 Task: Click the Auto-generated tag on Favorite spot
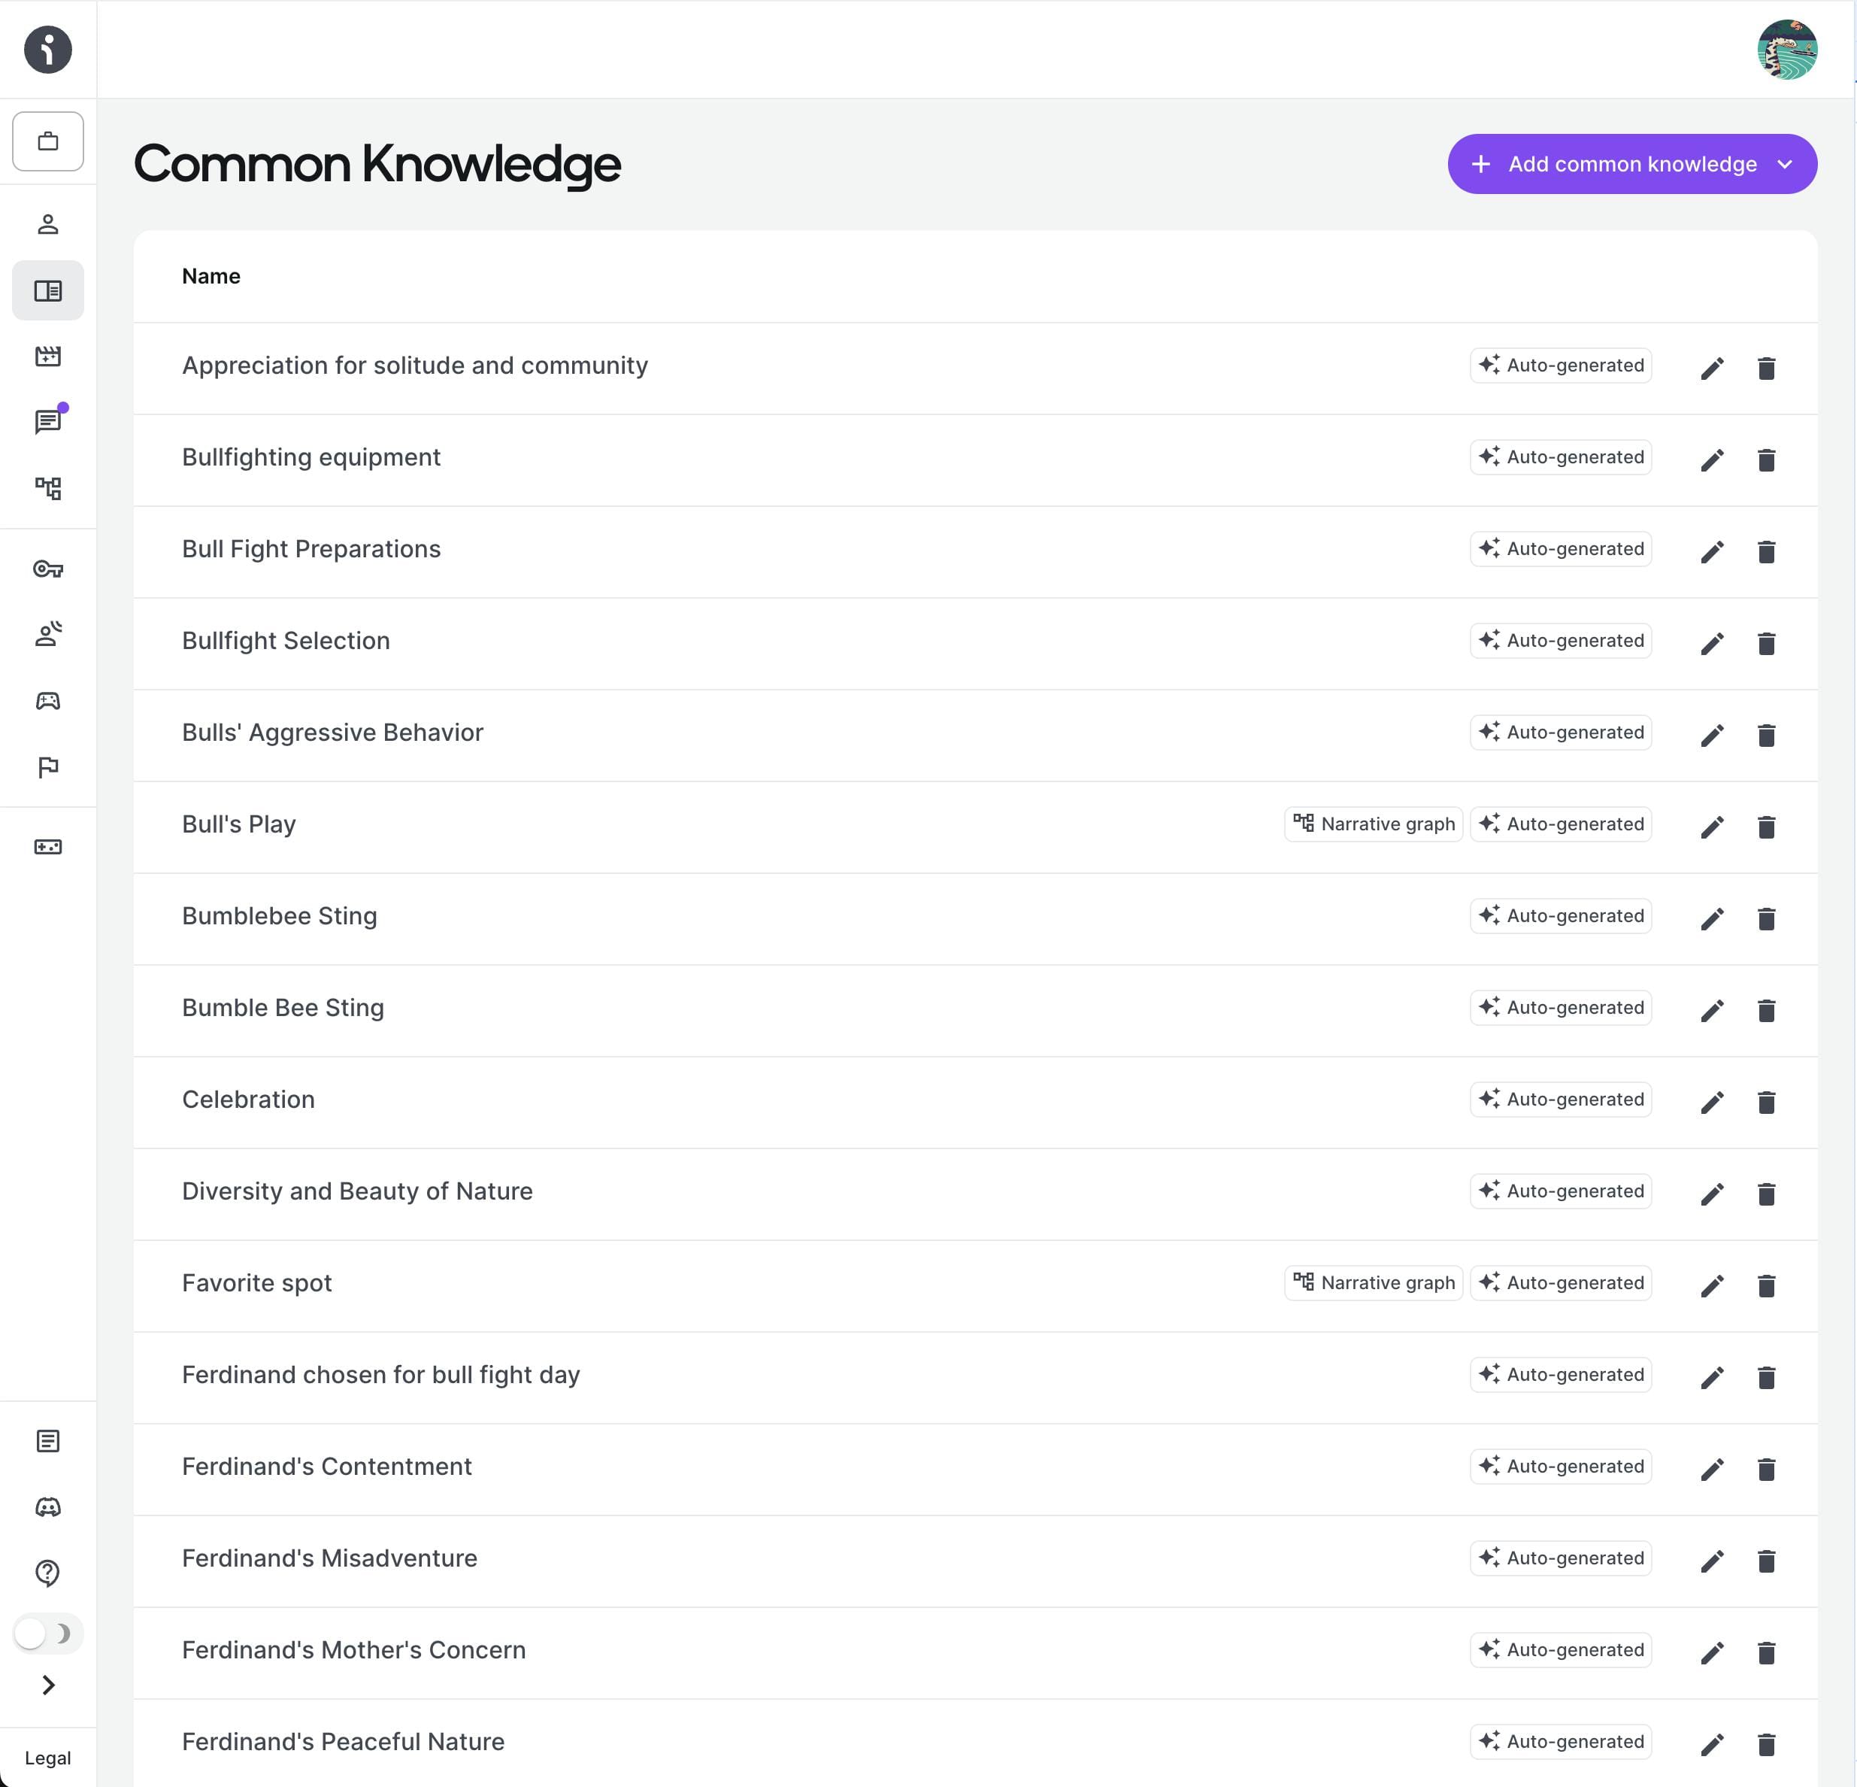tap(1561, 1282)
